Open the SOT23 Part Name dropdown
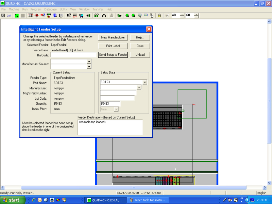Image resolution: width=272 pixels, height=204 pixels. tap(145, 82)
